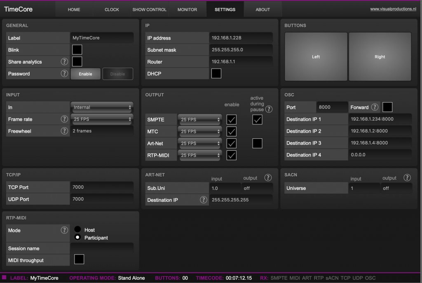Viewport: 422px width, 283px height.
Task: Edit sACN Universe input field
Action: (364, 188)
